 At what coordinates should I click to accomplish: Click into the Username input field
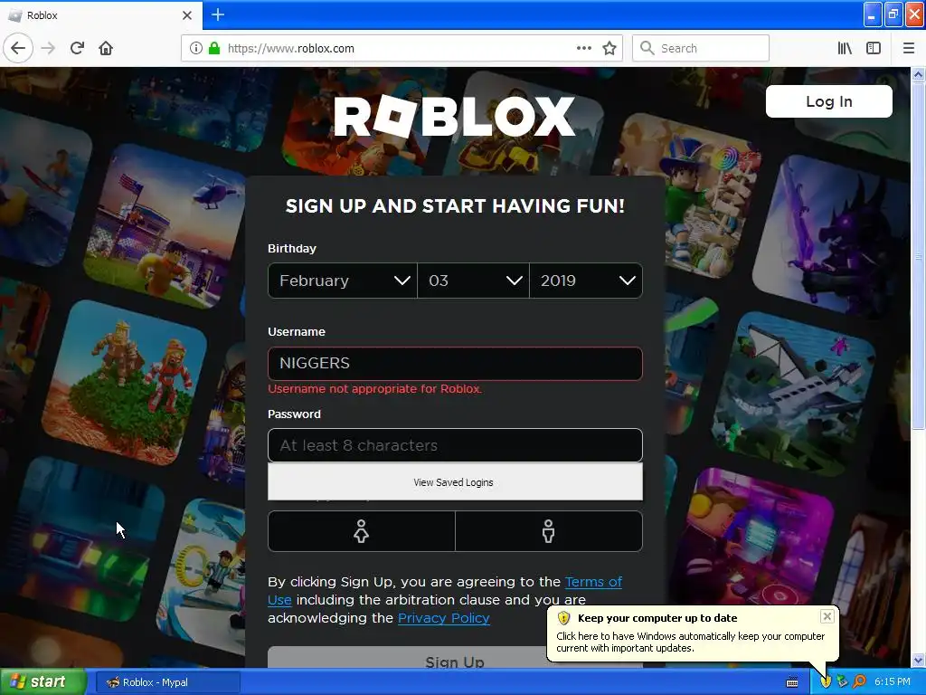click(x=455, y=364)
